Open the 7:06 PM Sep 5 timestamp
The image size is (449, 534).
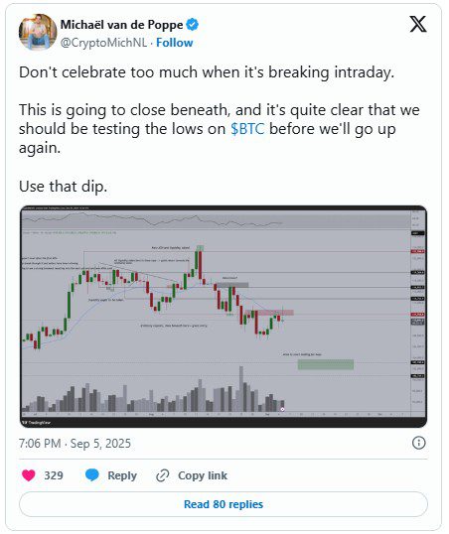tap(75, 444)
